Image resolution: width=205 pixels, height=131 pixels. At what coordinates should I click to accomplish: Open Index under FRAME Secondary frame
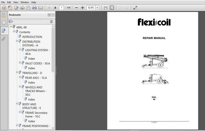pyautogui.click(x=31, y=121)
